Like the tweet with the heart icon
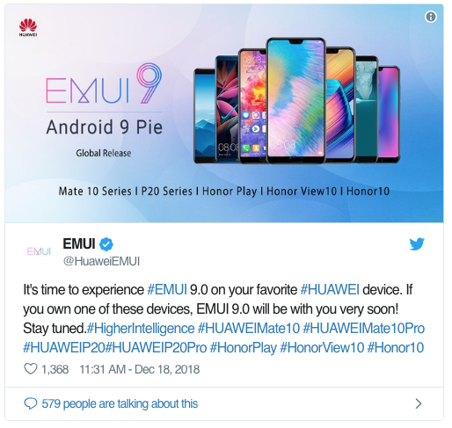452x428 pixels. click(x=31, y=369)
